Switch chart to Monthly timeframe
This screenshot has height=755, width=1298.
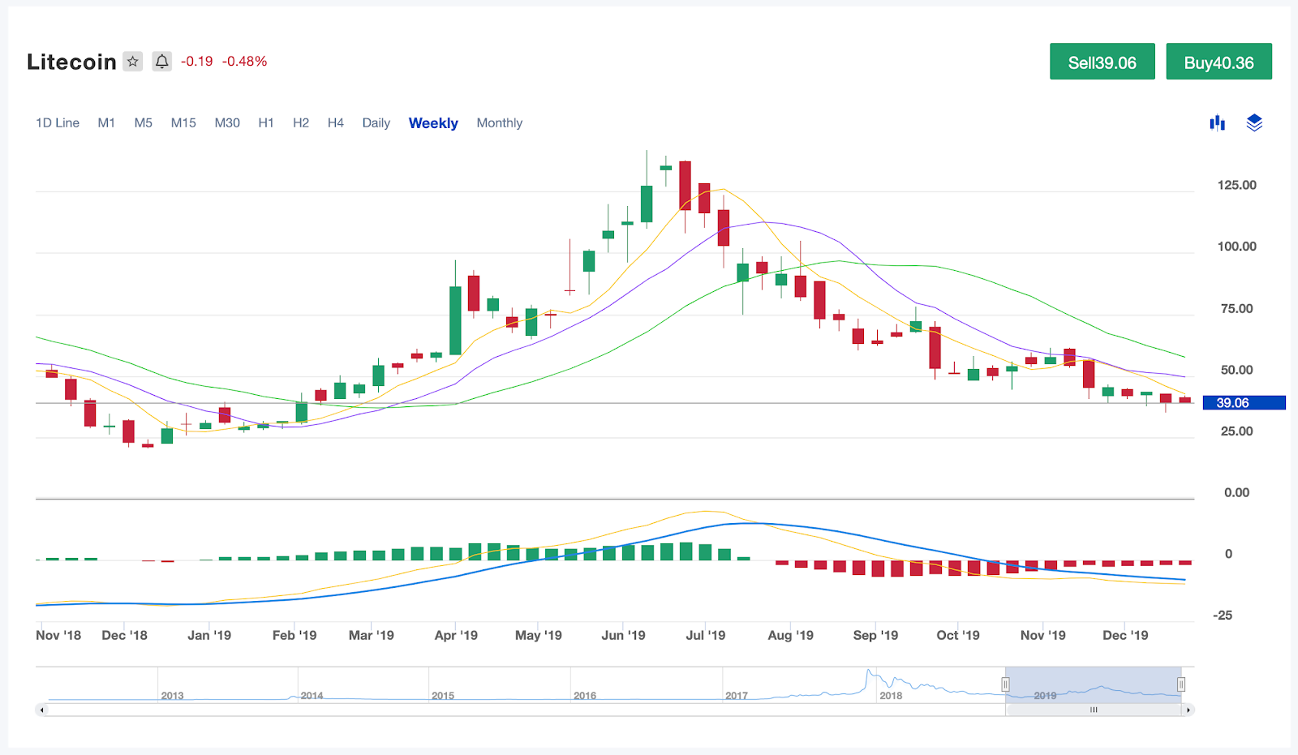click(x=500, y=122)
